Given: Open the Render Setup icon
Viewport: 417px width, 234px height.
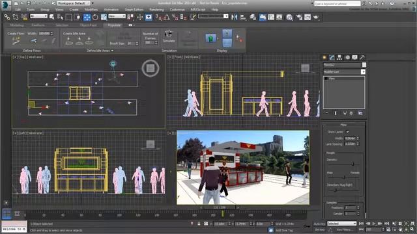Looking at the screenshot, I should pos(298,18).
